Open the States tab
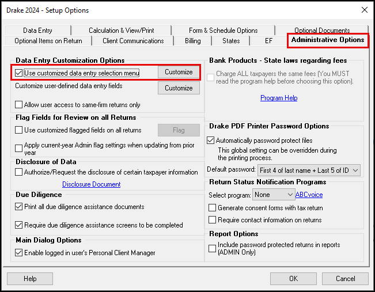 231,41
